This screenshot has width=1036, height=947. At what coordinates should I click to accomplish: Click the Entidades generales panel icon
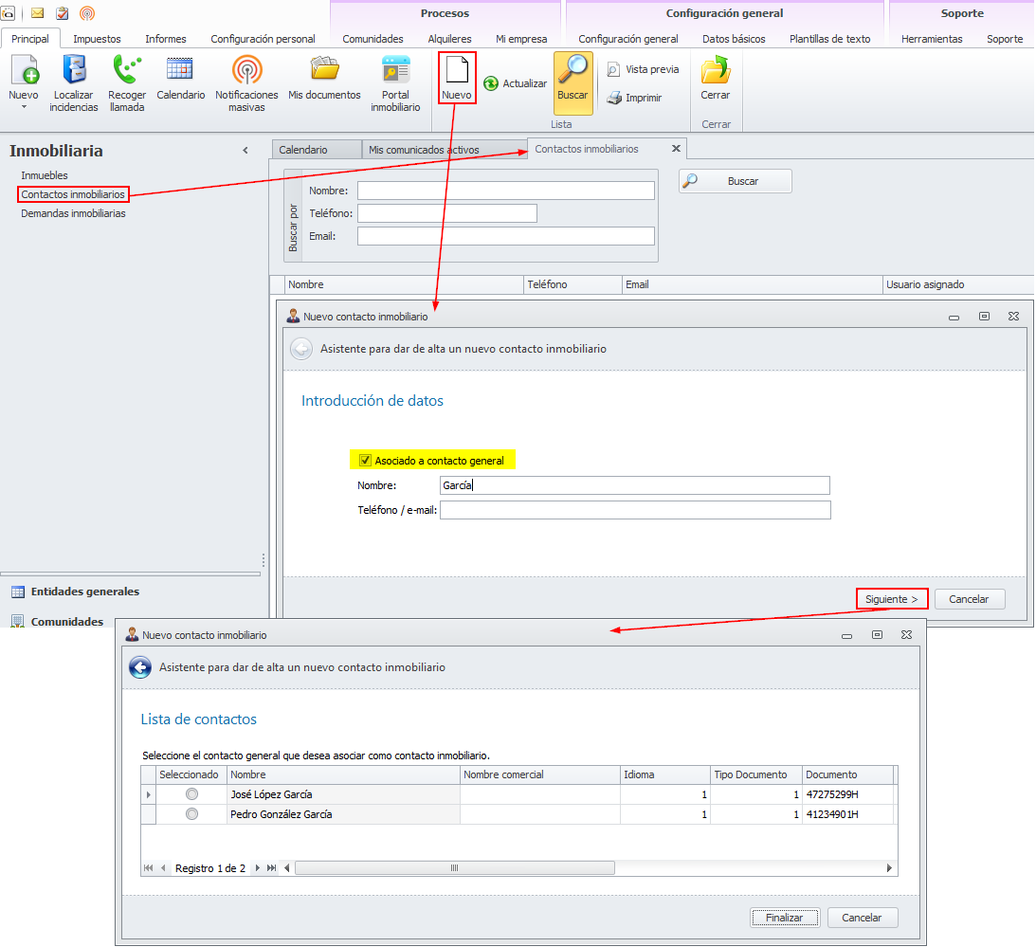click(18, 592)
